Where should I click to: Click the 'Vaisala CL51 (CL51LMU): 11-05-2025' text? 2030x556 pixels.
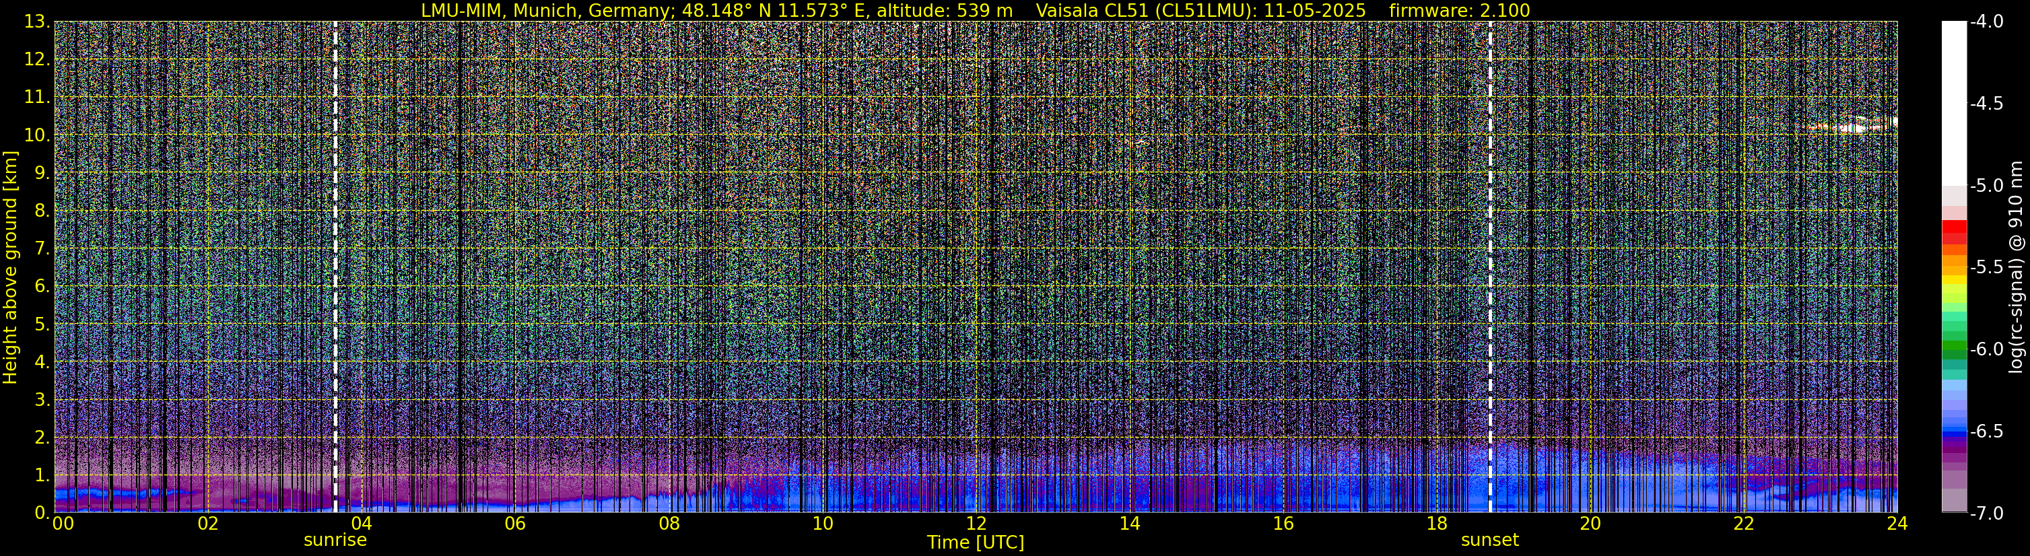[x=1200, y=10]
